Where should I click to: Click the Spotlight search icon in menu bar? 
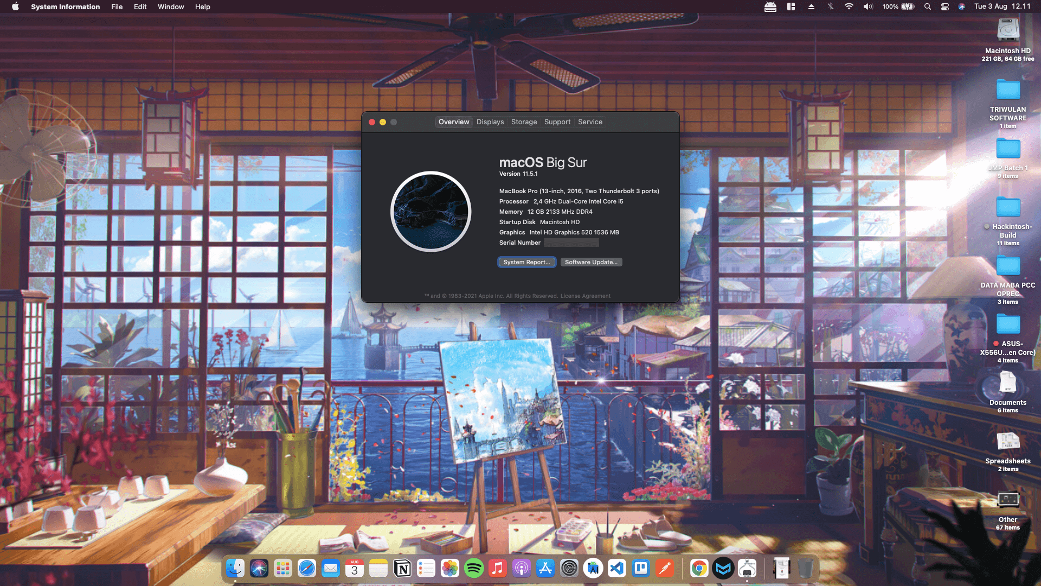coord(927,7)
